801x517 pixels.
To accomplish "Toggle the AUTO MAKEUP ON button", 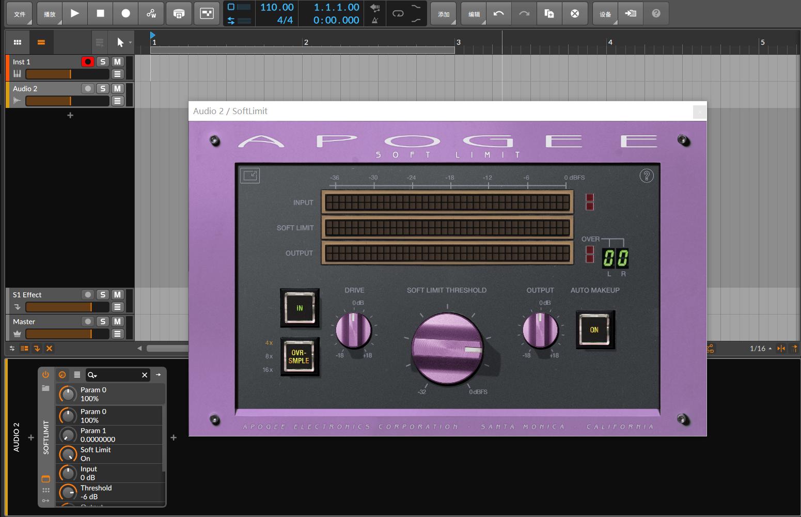I will click(594, 330).
